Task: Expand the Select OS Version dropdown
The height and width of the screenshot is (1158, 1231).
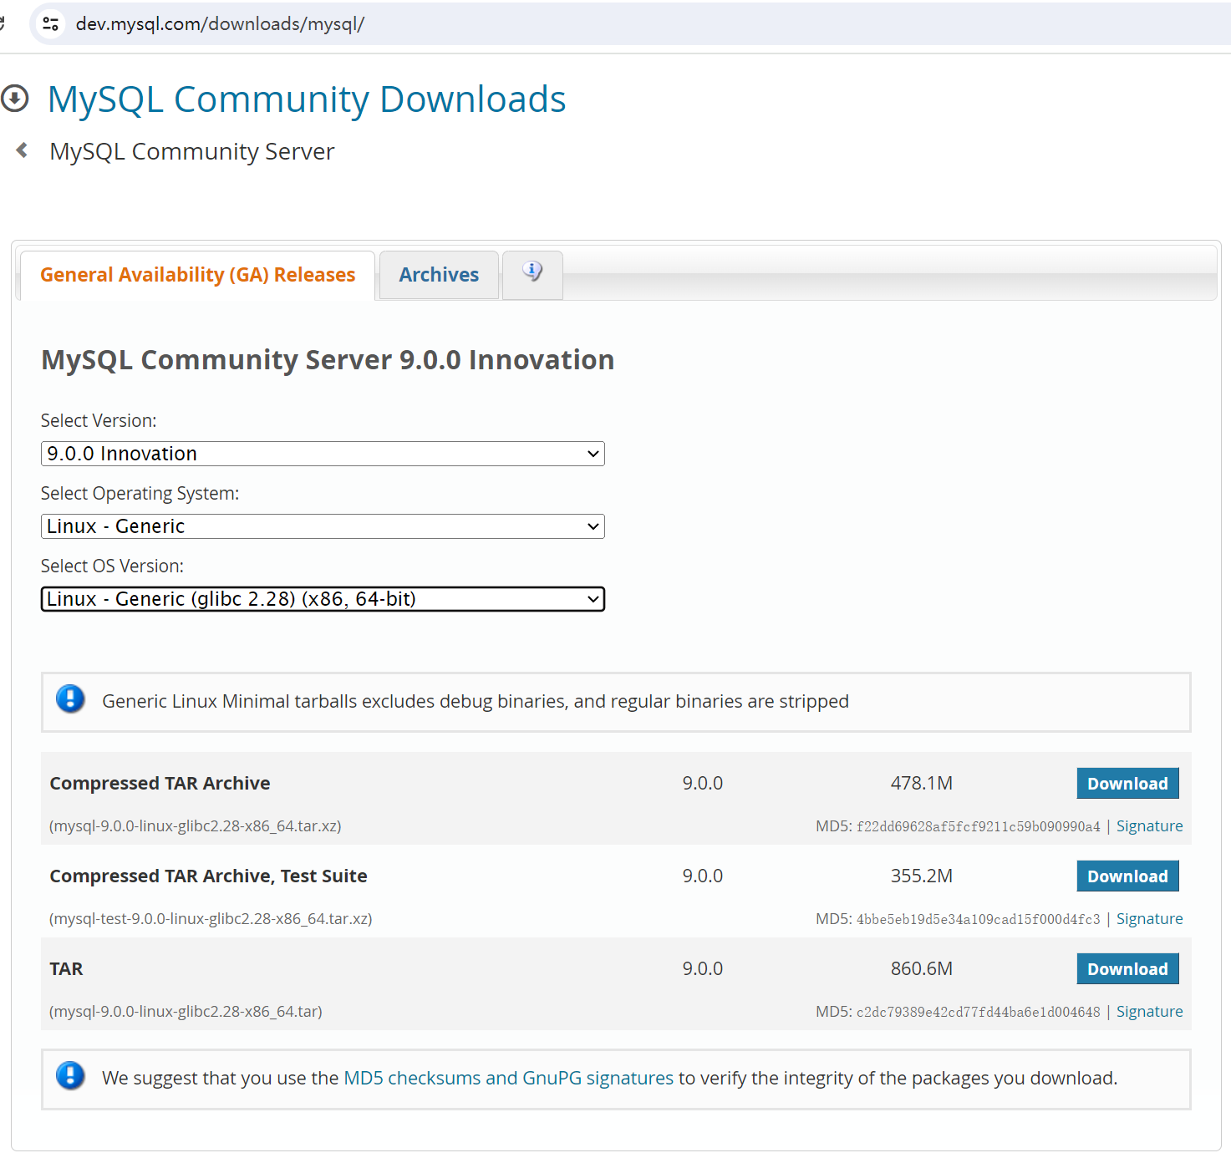Action: click(x=323, y=599)
